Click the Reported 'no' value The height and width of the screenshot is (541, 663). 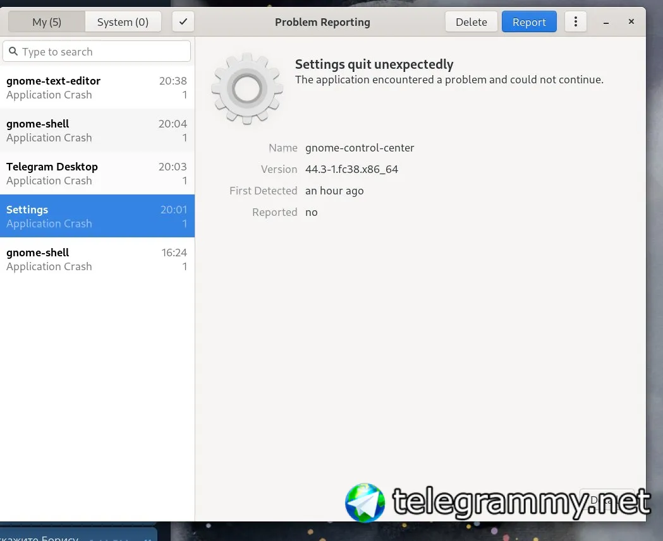[x=311, y=213]
